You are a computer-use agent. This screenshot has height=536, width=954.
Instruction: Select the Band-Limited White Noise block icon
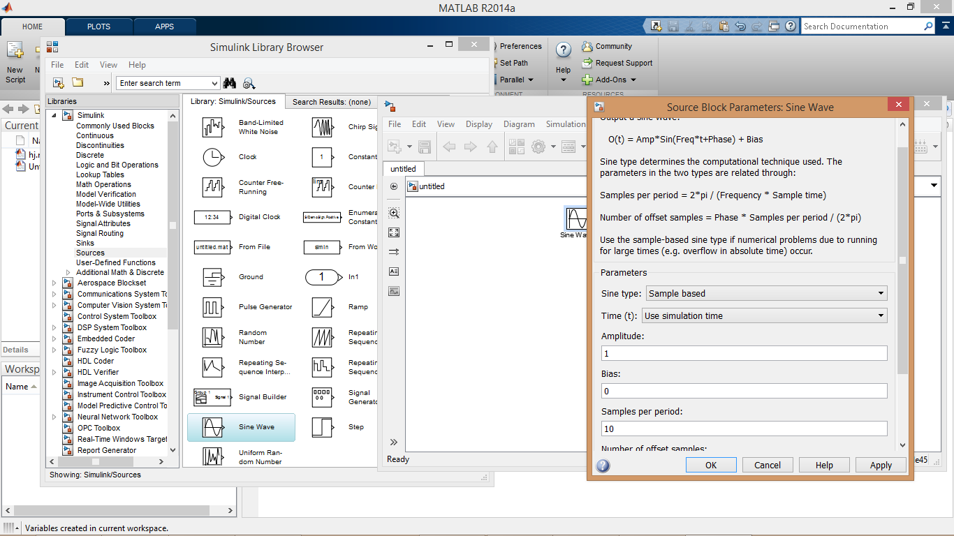point(212,127)
